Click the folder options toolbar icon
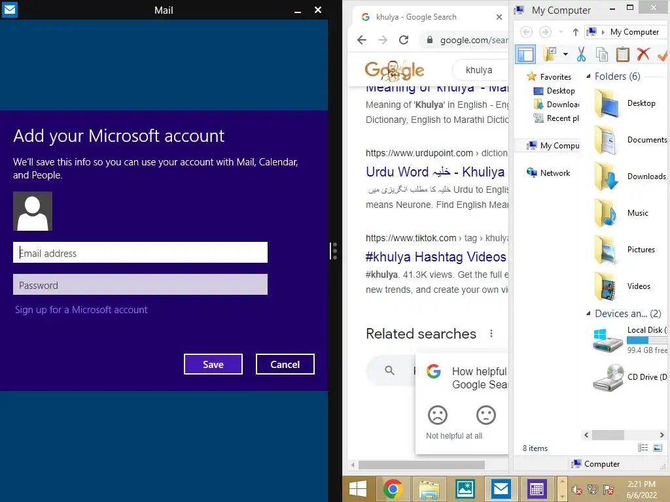 point(550,54)
